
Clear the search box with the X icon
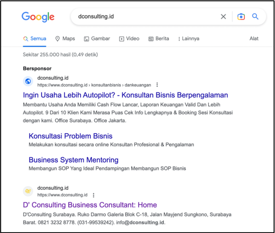[223, 17]
